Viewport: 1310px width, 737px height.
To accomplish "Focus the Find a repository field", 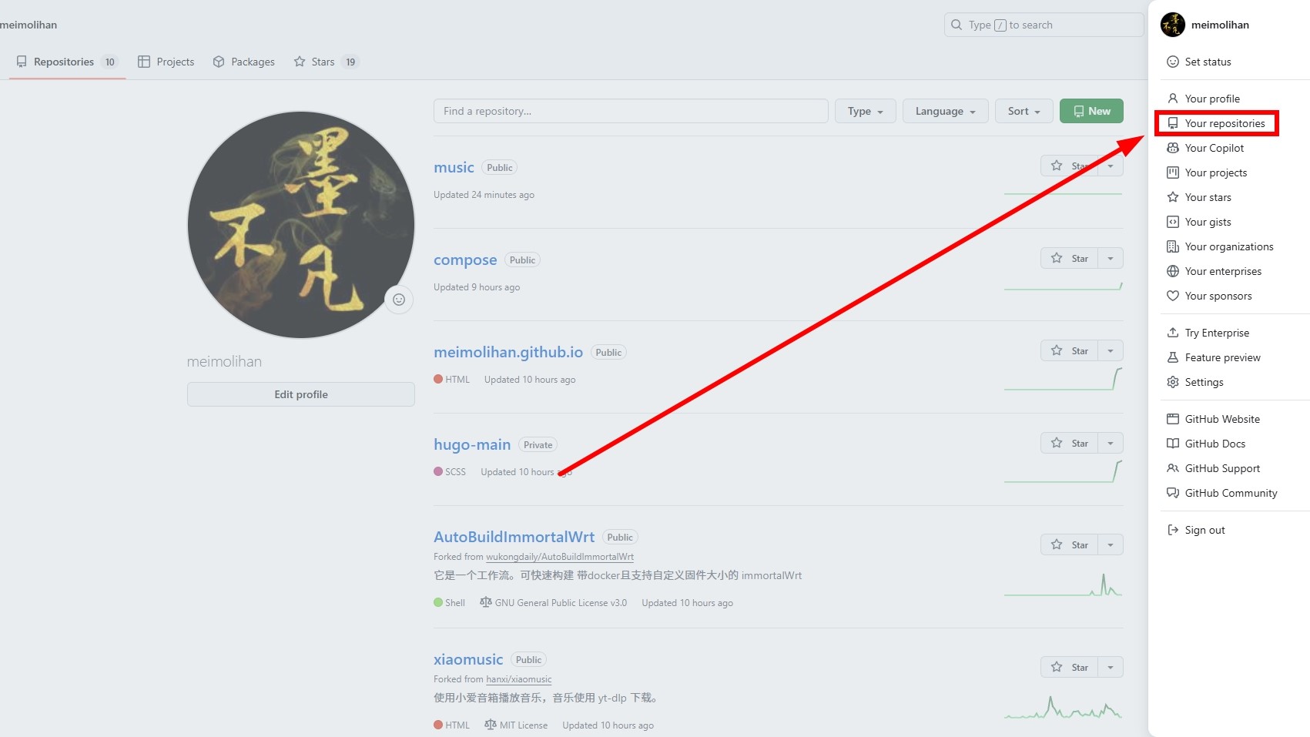I will pos(631,111).
